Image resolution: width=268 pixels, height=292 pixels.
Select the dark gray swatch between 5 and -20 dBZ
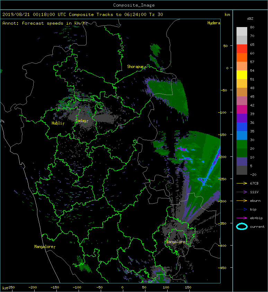pos(242,170)
